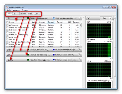Expand the Сеть section chevron
Viewport: 122px width, 94px height.
point(79,55)
